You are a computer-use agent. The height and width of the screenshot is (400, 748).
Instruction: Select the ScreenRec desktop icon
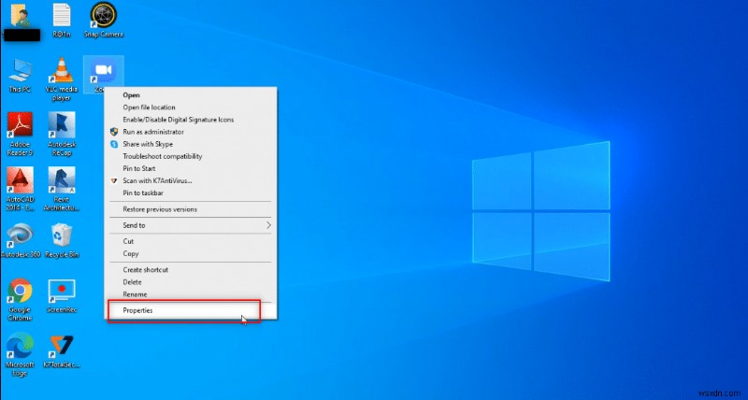click(62, 296)
